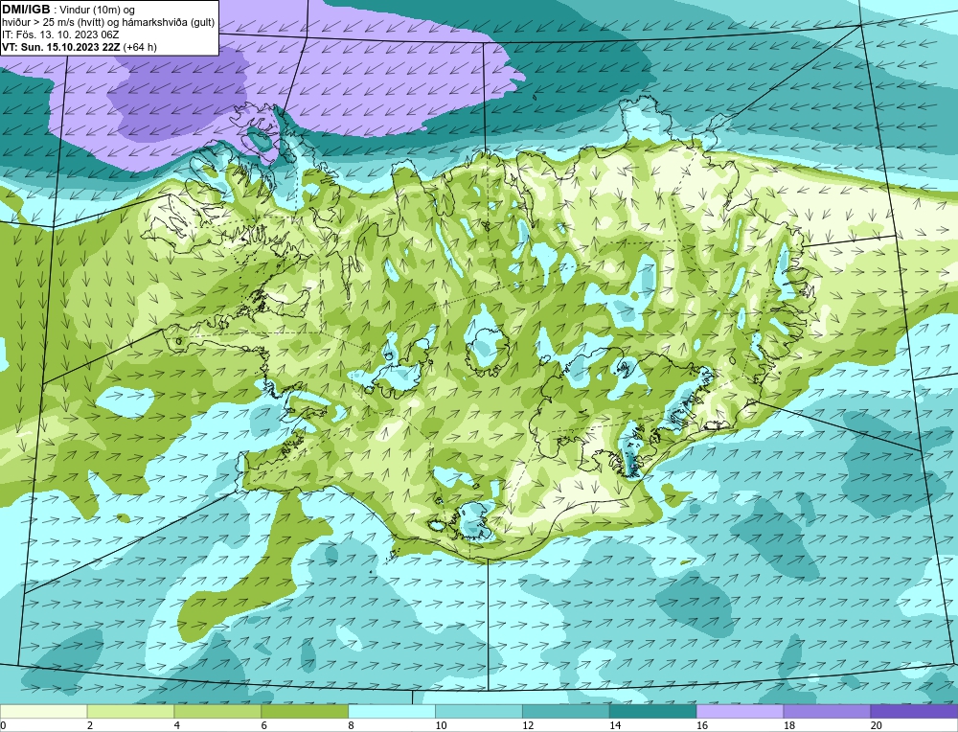Click the violet 18–20 m/s legend swatch
This screenshot has height=732, width=958.
(x=828, y=711)
